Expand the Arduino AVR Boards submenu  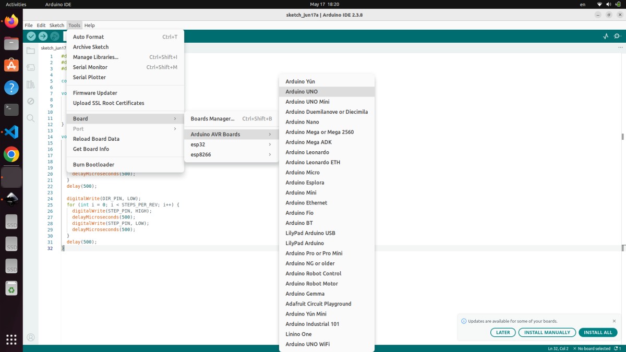(231, 135)
